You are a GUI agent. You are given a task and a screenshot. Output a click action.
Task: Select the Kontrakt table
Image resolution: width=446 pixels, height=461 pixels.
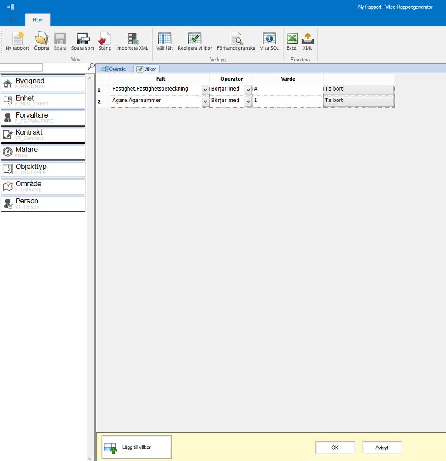coord(43,135)
